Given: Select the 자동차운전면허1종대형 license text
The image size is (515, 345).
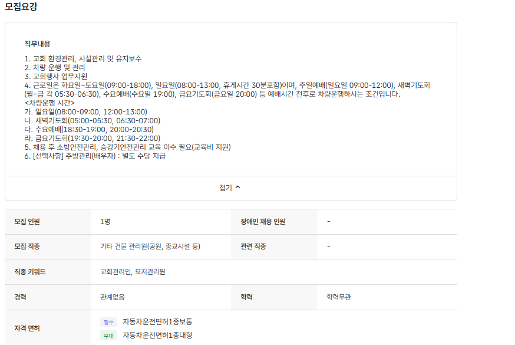Looking at the screenshot, I should click(x=157, y=336).
